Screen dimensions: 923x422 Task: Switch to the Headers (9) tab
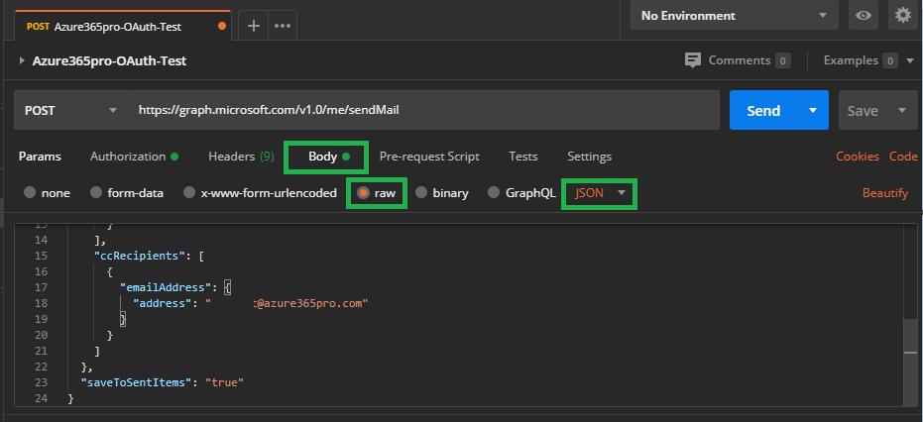241,157
